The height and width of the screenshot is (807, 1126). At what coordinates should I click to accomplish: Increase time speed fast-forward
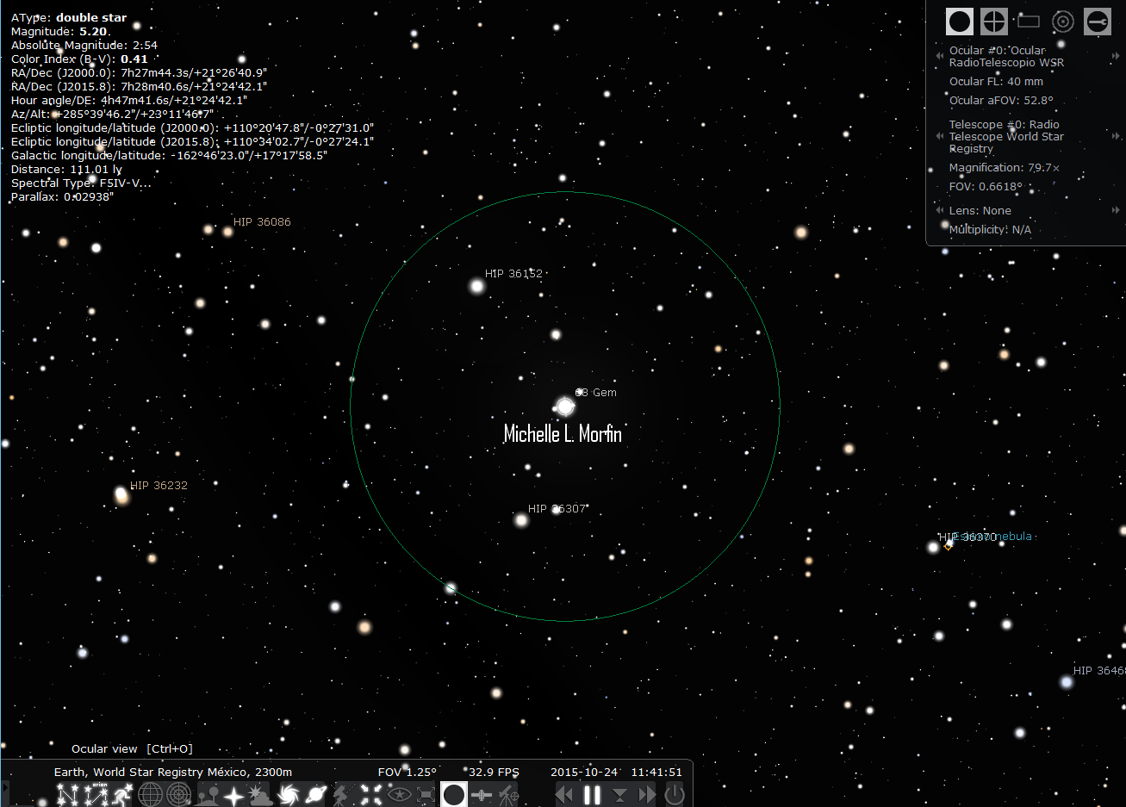(647, 795)
